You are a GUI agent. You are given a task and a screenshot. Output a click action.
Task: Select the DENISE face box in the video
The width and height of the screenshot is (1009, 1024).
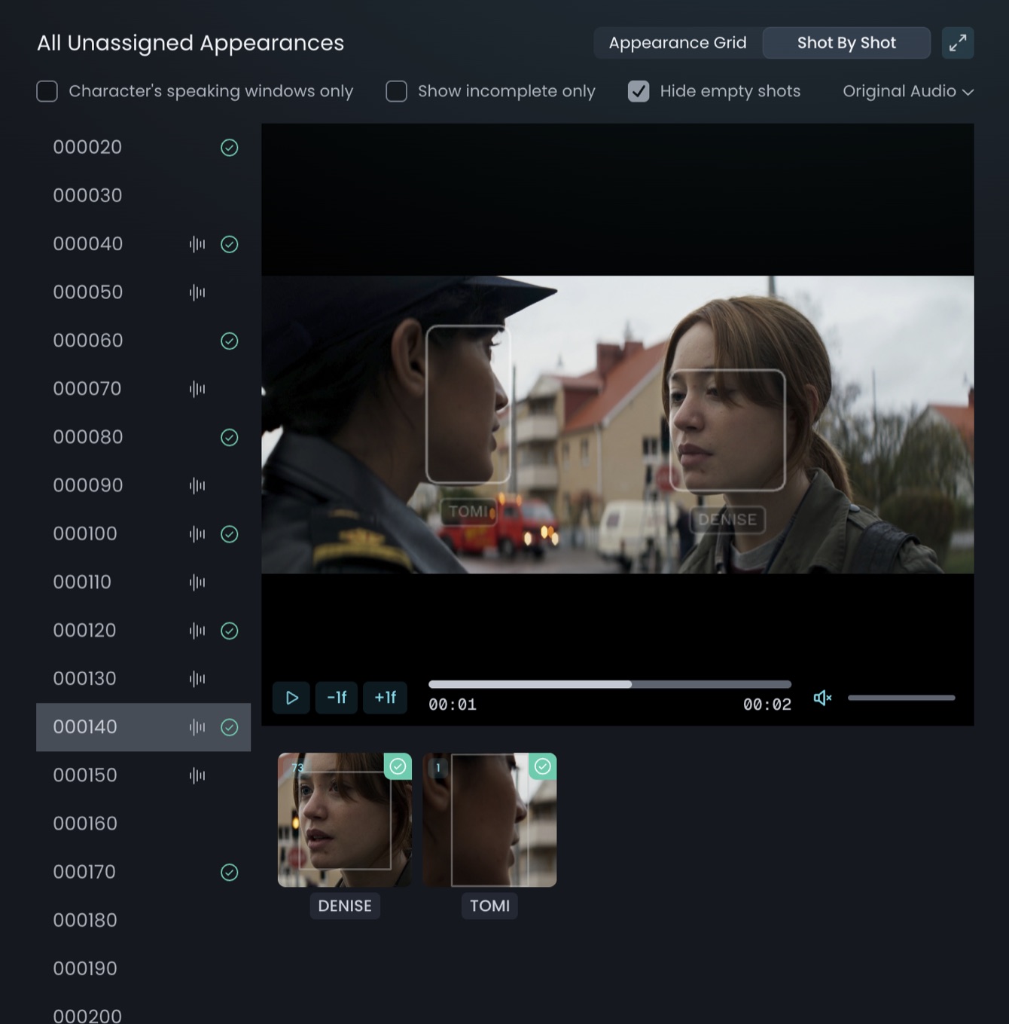tap(727, 430)
